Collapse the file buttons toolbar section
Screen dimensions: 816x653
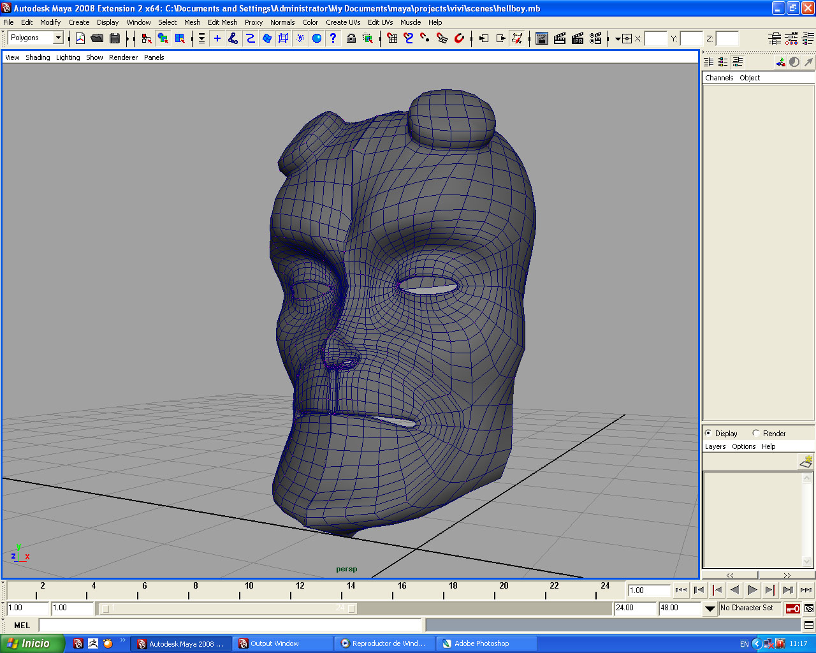69,39
